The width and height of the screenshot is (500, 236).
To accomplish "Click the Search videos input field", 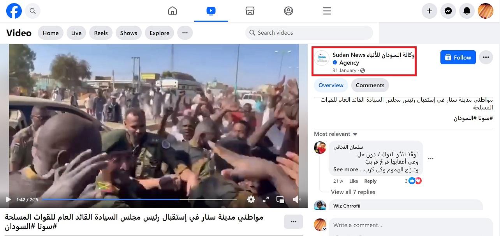I will [309, 33].
